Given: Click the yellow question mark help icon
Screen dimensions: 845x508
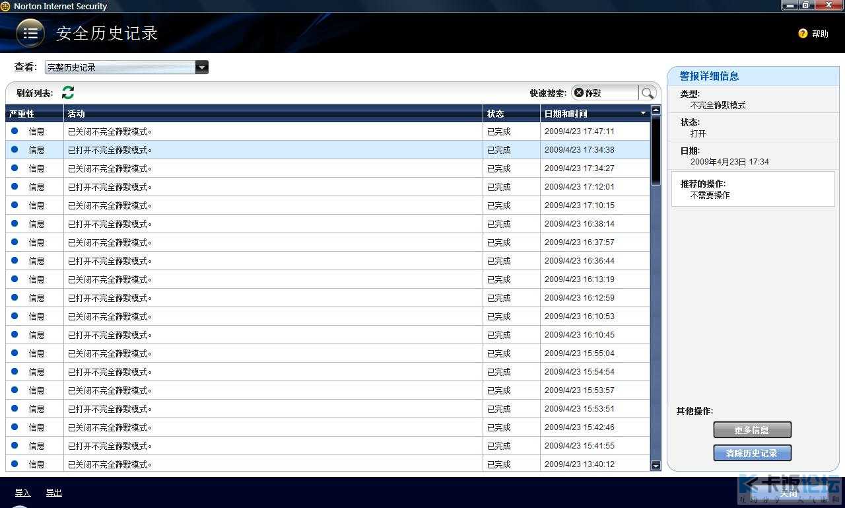Looking at the screenshot, I should coord(803,33).
